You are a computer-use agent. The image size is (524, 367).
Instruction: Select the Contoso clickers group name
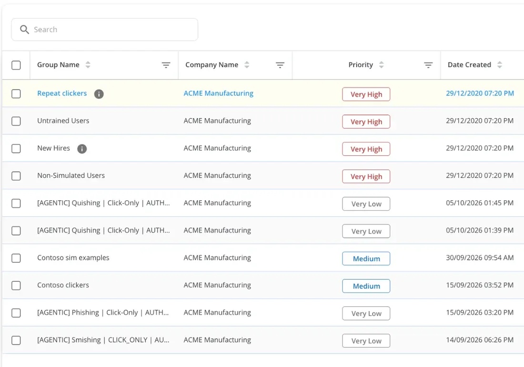coord(63,285)
